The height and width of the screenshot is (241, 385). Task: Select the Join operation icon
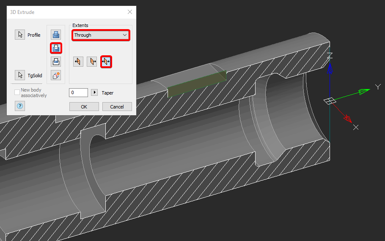pyautogui.click(x=56, y=35)
